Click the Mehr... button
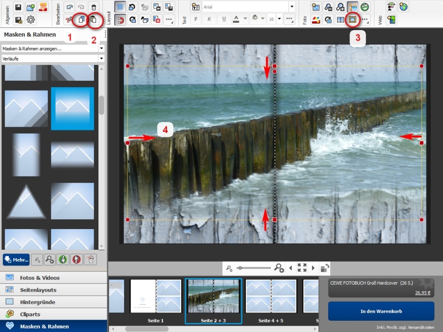Viewport: 443px width, 332px height. (16, 260)
